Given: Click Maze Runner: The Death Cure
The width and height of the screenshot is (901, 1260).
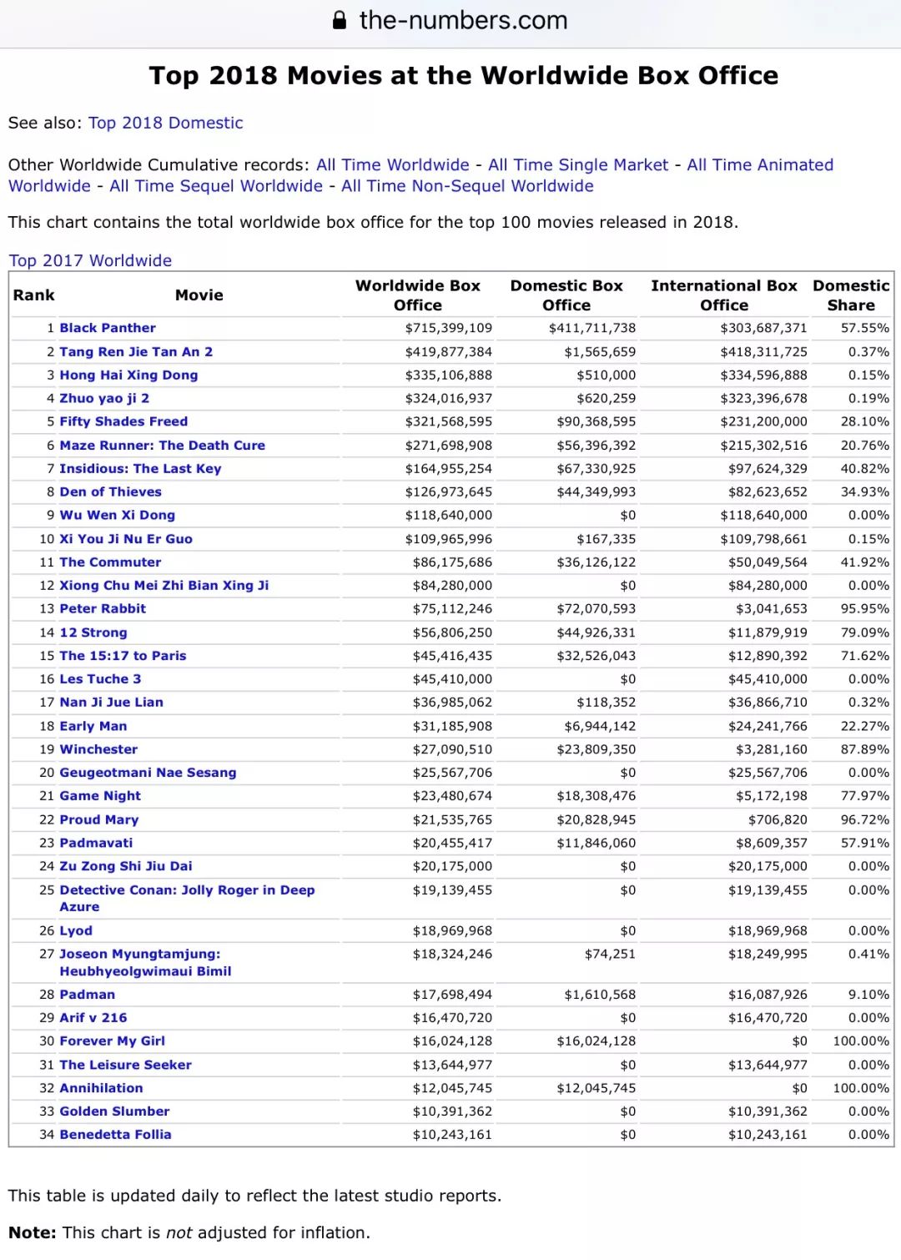Looking at the screenshot, I should (x=162, y=445).
